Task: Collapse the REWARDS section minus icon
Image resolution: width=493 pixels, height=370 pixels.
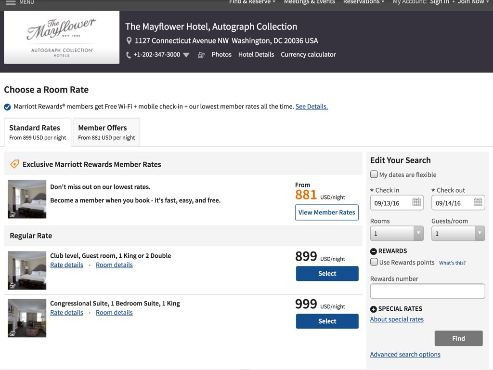Action: pyautogui.click(x=374, y=251)
